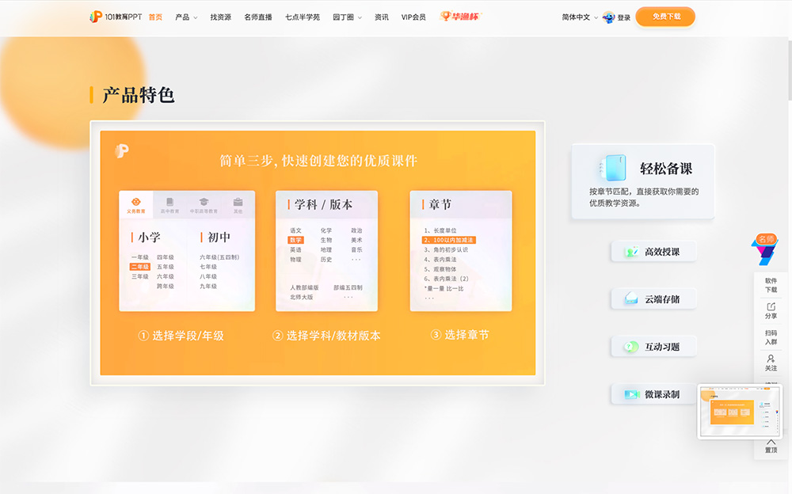
Task: Select the 云端存储 feature tab
Action: (653, 299)
